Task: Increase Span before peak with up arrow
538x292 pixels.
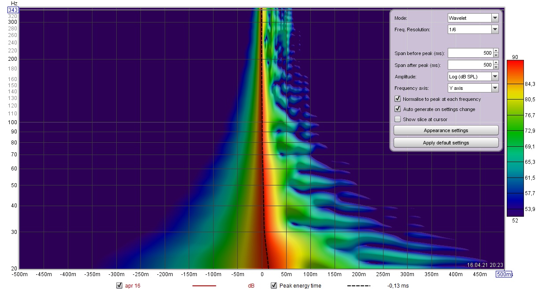Action: tap(496, 51)
